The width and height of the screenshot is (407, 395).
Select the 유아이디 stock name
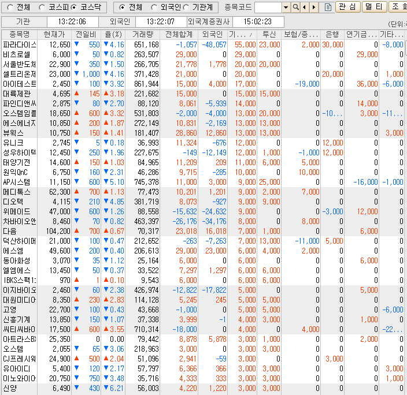[17, 368]
